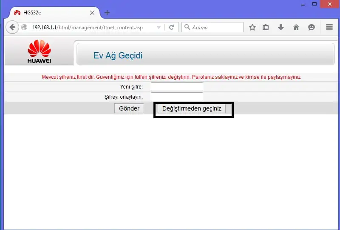Screen dimensions: 340x230
Task: Focus the Arama search field
Action: [212, 27]
